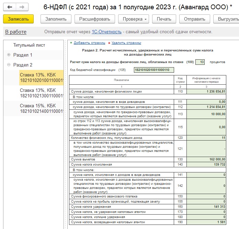Click line 130 deductions value 162 000,00

pos(206,159)
